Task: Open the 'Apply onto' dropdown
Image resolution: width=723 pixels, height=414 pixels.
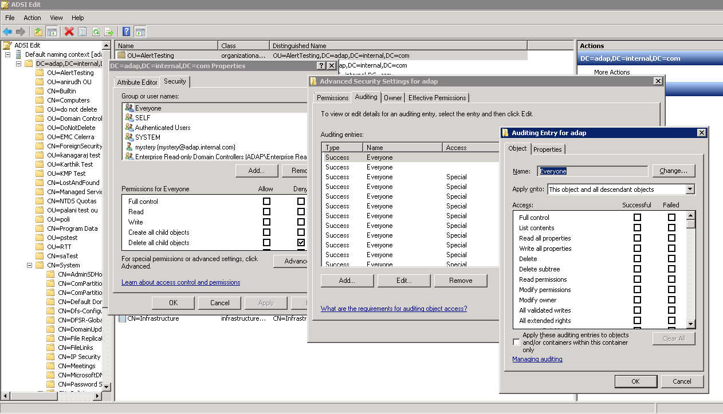Action: point(690,190)
